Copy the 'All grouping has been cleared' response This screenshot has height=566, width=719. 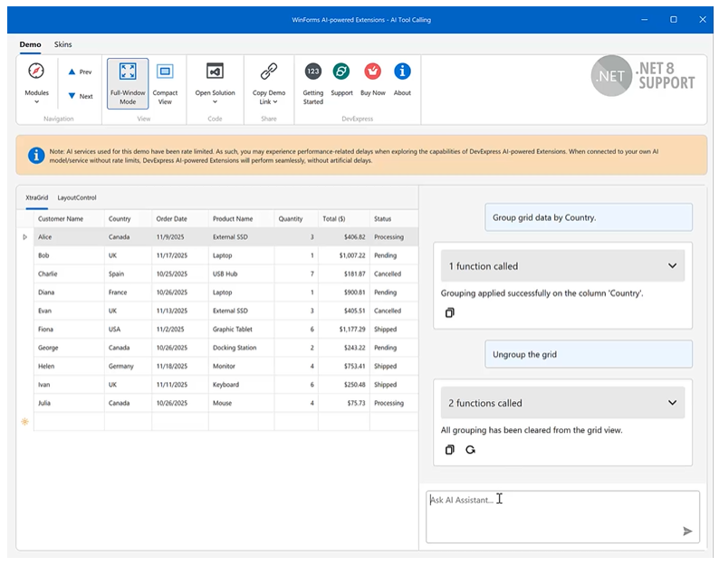click(450, 449)
